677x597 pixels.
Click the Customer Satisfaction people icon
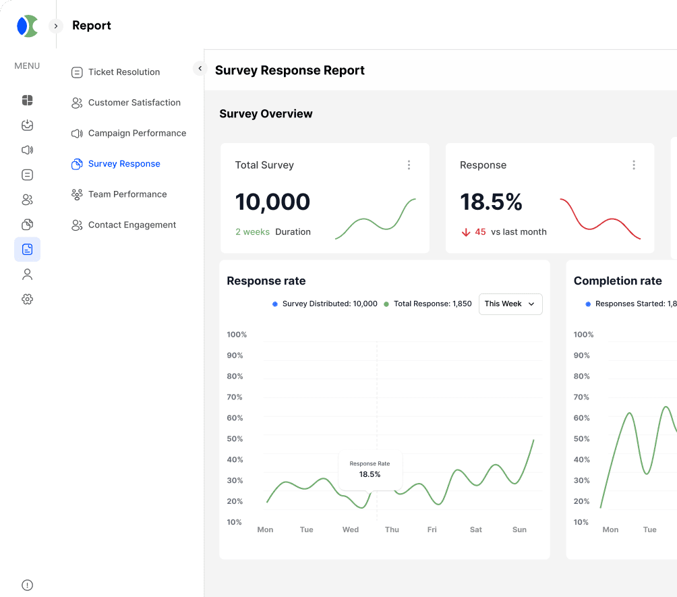point(77,103)
